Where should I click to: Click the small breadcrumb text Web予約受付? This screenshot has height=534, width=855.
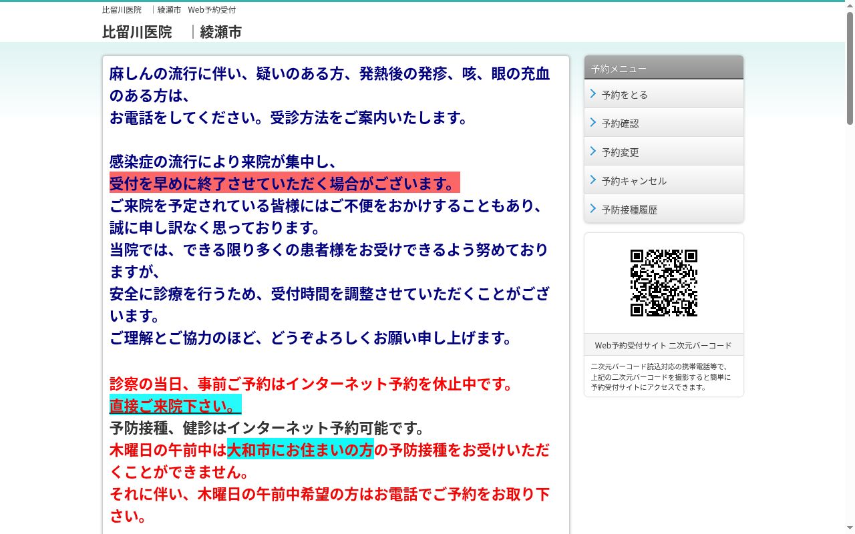pos(212,10)
